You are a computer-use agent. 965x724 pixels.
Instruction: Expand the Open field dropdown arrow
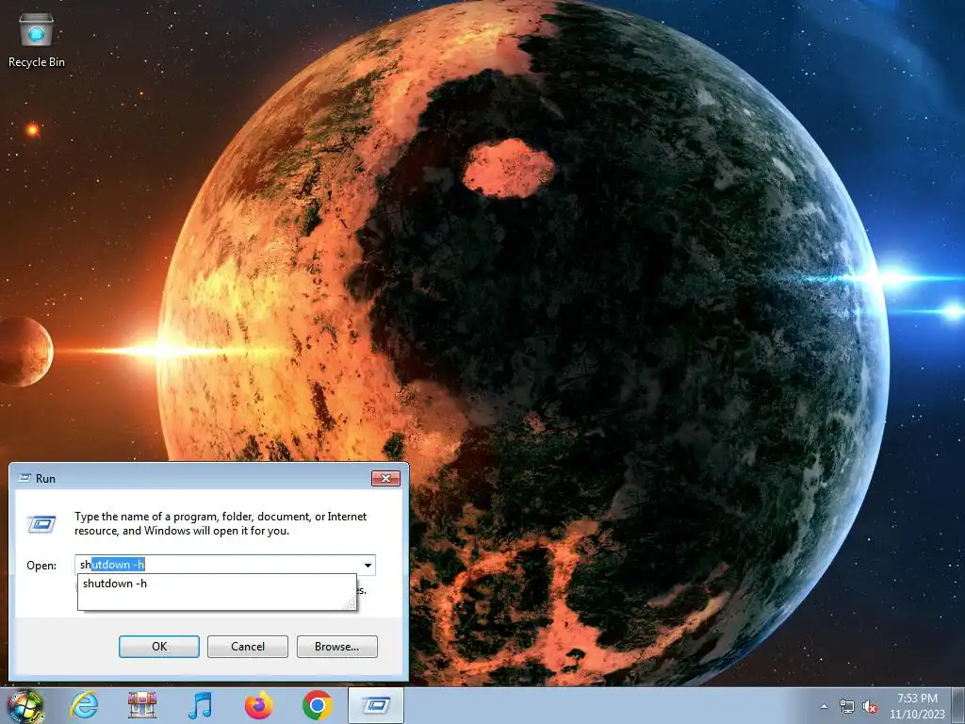(x=368, y=566)
